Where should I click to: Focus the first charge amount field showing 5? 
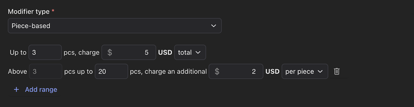(129, 52)
